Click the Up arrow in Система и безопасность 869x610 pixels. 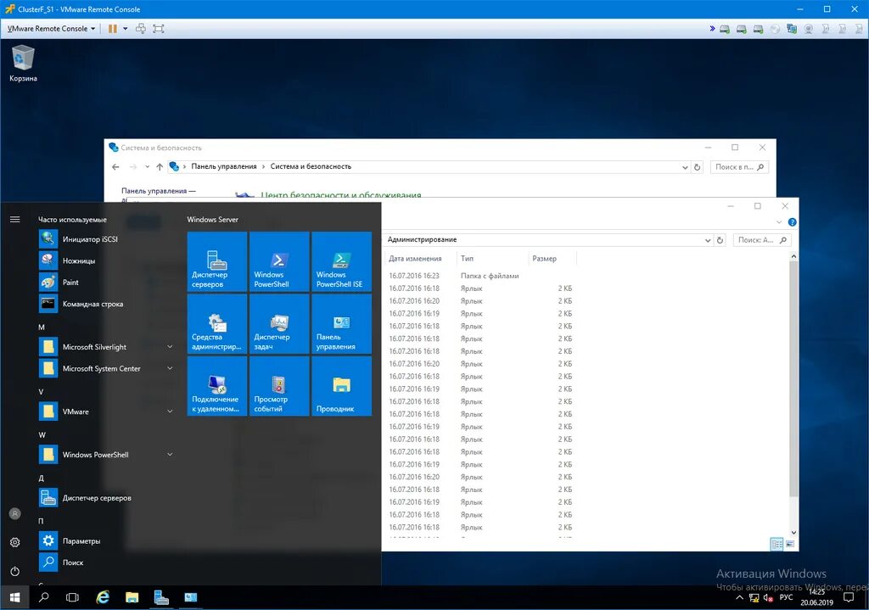(x=160, y=167)
